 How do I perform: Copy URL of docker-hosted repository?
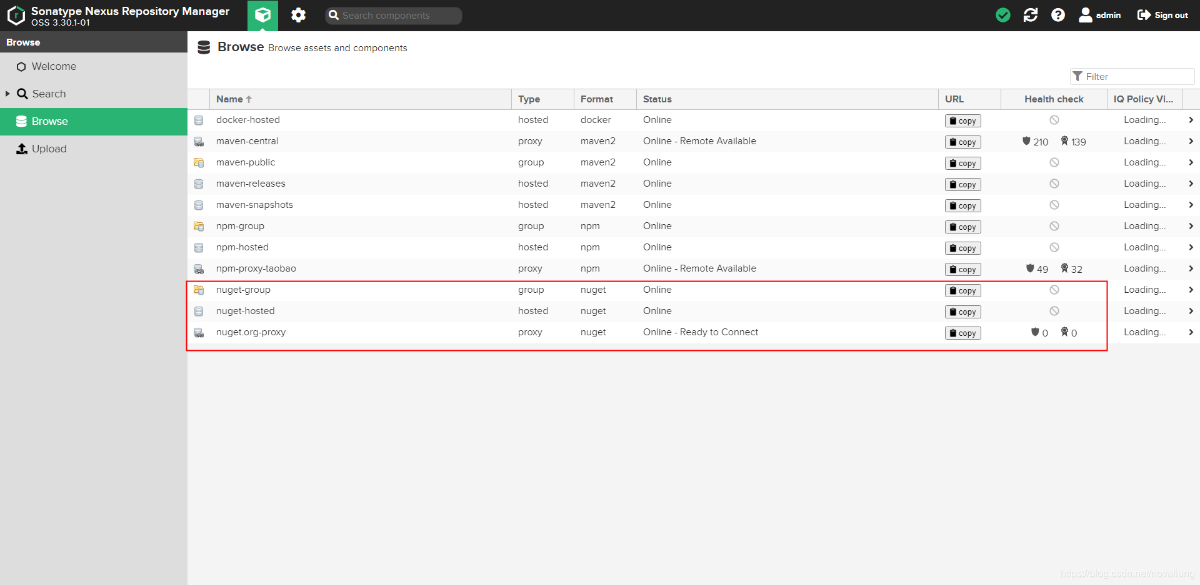tap(962, 120)
